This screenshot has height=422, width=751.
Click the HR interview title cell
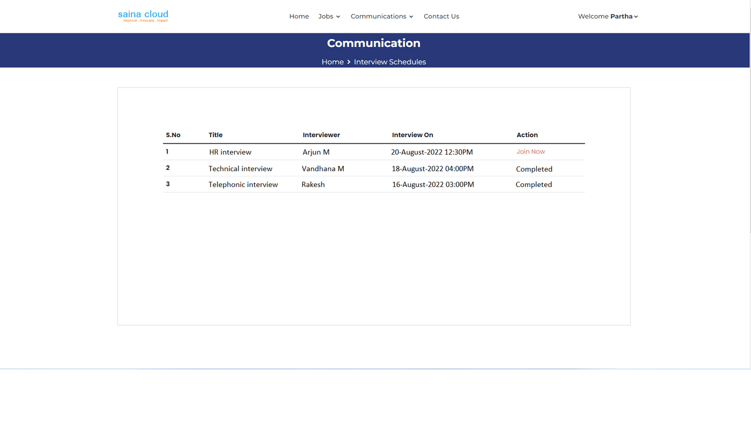coord(230,152)
